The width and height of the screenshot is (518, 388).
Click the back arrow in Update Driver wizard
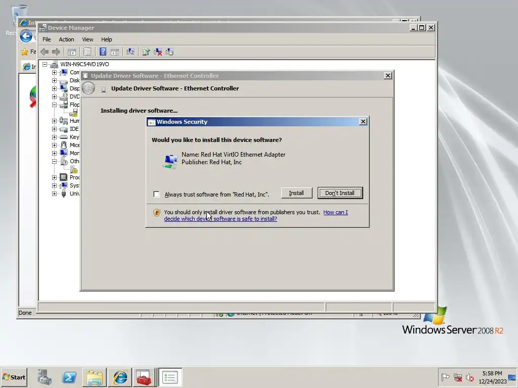(x=88, y=88)
